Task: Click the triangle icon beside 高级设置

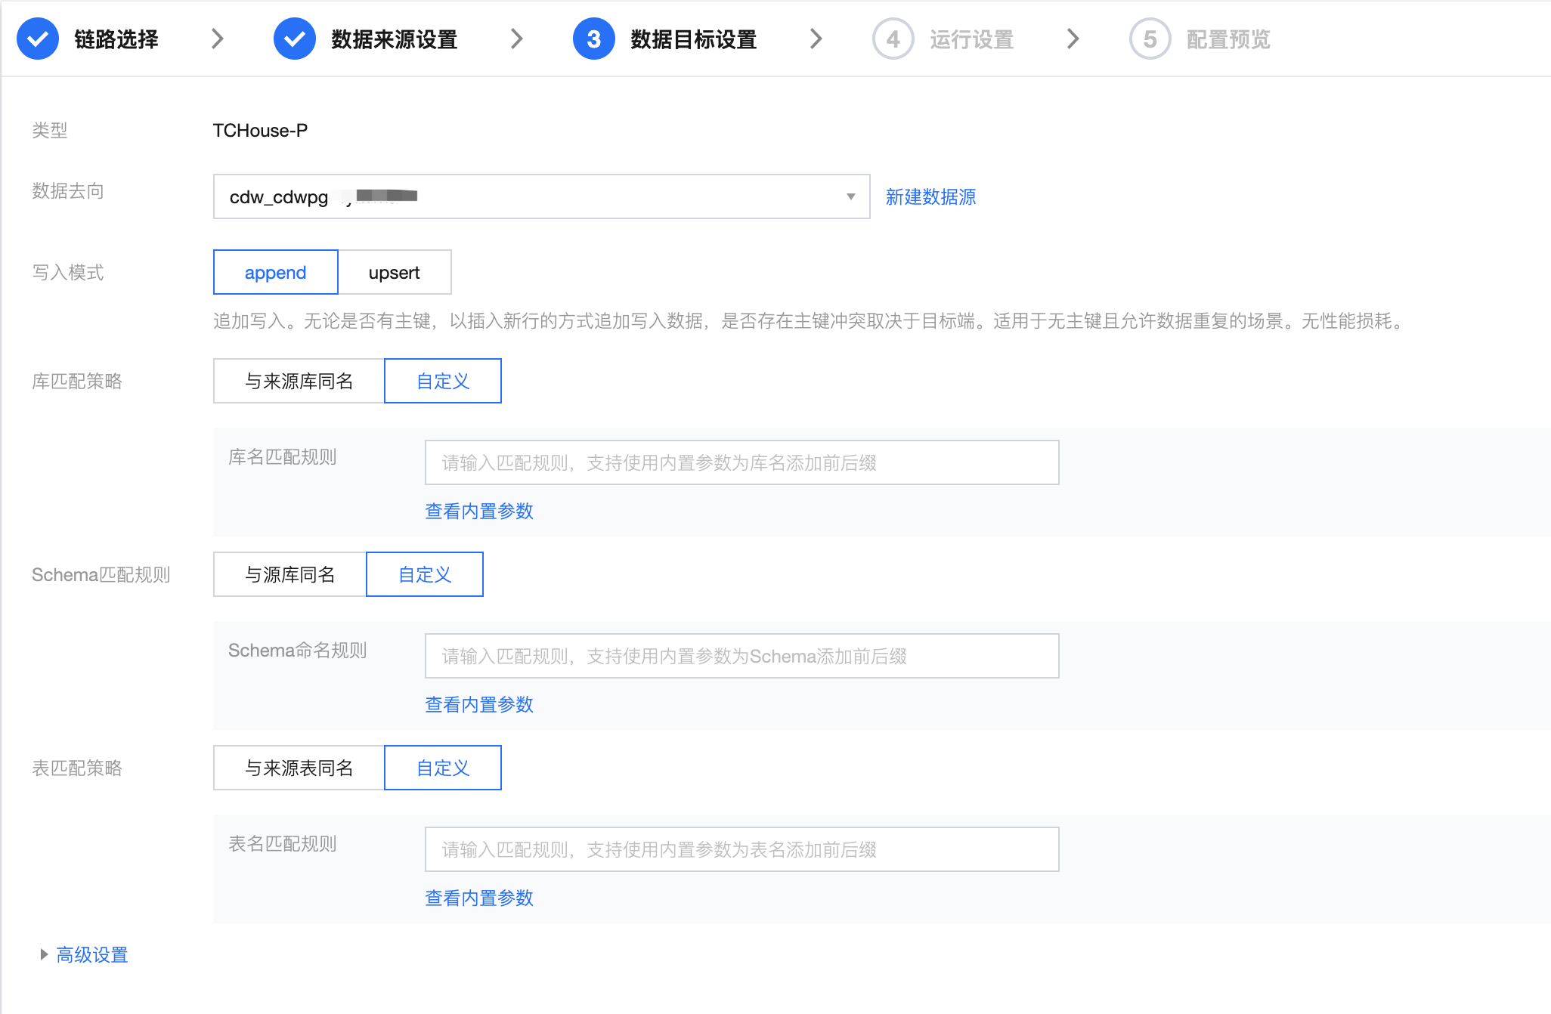Action: (x=44, y=954)
